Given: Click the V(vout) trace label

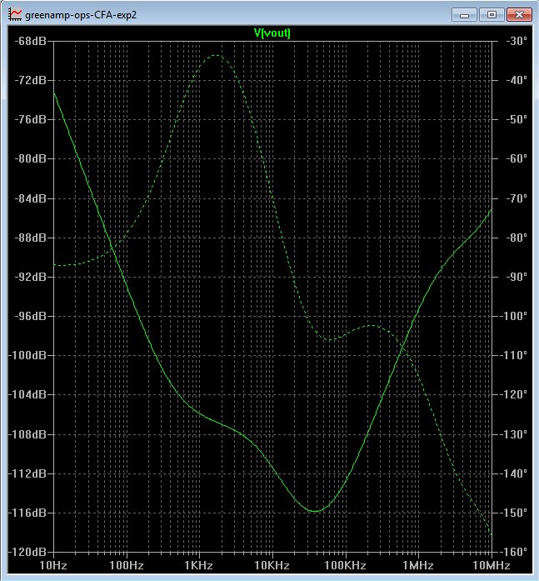Looking at the screenshot, I should coord(272,33).
